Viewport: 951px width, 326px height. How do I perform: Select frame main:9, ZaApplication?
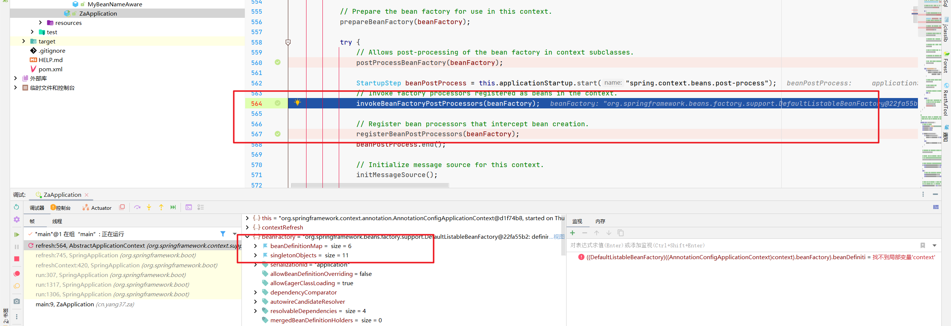pyautogui.click(x=85, y=304)
